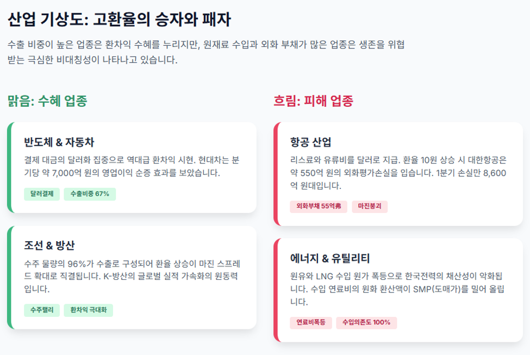
Task: Select the 수주랠리 tag
Action: (x=42, y=310)
